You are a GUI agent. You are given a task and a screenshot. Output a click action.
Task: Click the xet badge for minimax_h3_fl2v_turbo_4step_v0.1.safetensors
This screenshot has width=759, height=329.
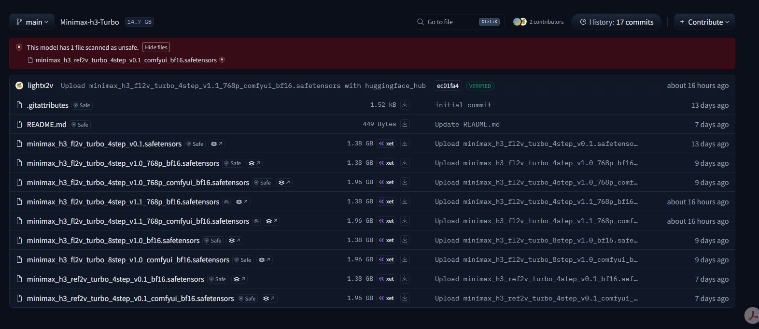[386, 143]
